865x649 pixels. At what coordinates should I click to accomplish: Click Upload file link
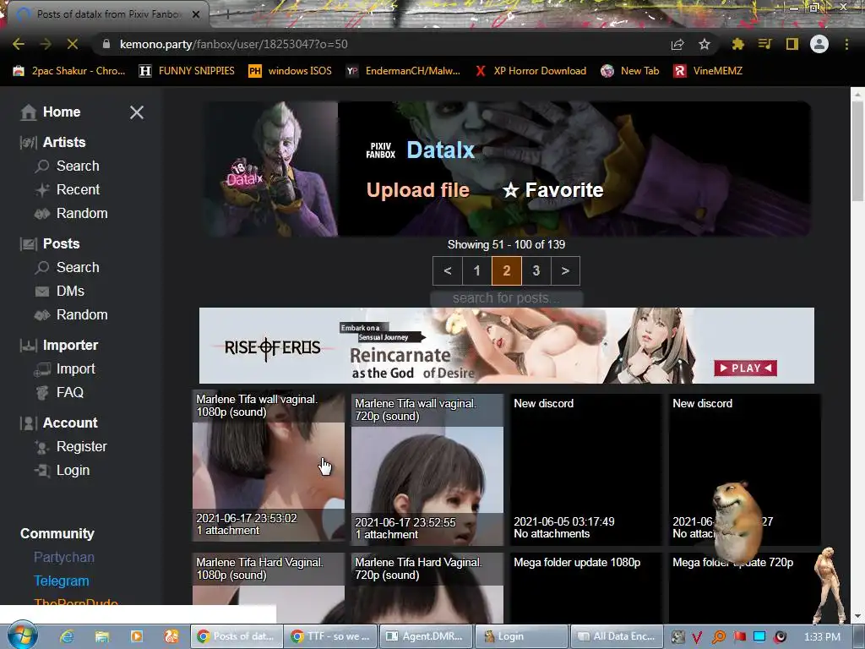tap(417, 190)
